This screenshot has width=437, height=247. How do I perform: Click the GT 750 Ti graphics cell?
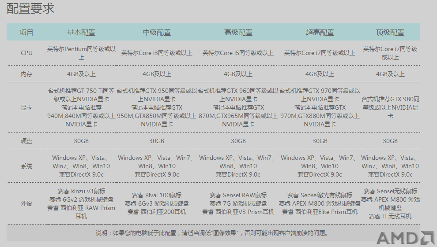point(81,107)
